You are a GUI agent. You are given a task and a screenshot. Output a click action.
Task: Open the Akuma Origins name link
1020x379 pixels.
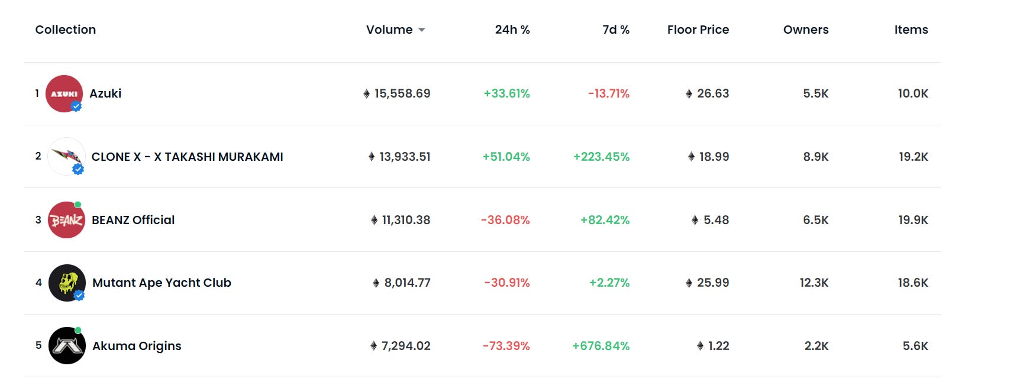click(x=137, y=346)
